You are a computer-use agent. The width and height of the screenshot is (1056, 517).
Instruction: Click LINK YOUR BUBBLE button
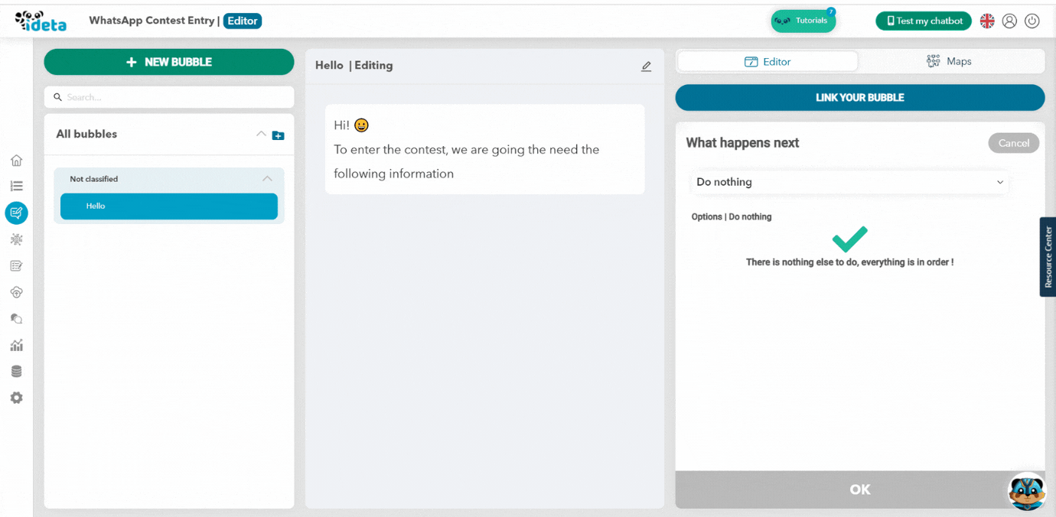(x=860, y=98)
